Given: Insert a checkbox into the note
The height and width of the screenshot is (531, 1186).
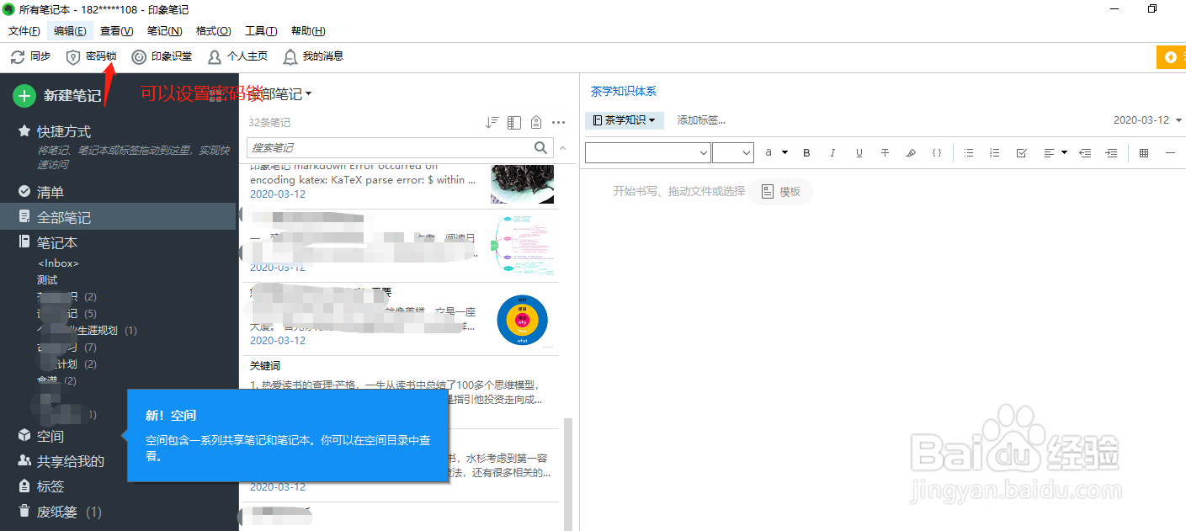Looking at the screenshot, I should pos(1021,152).
